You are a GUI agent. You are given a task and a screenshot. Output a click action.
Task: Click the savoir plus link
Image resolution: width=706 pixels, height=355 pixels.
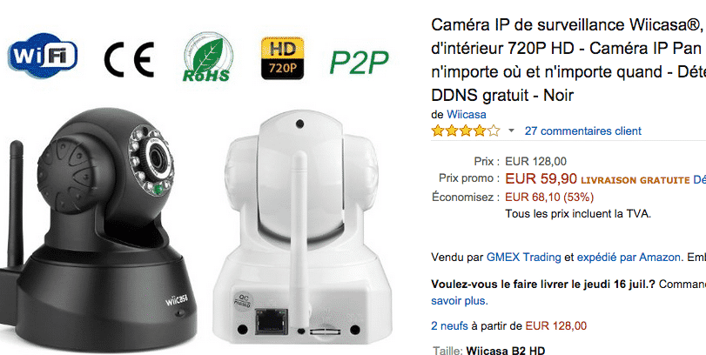coord(460,300)
